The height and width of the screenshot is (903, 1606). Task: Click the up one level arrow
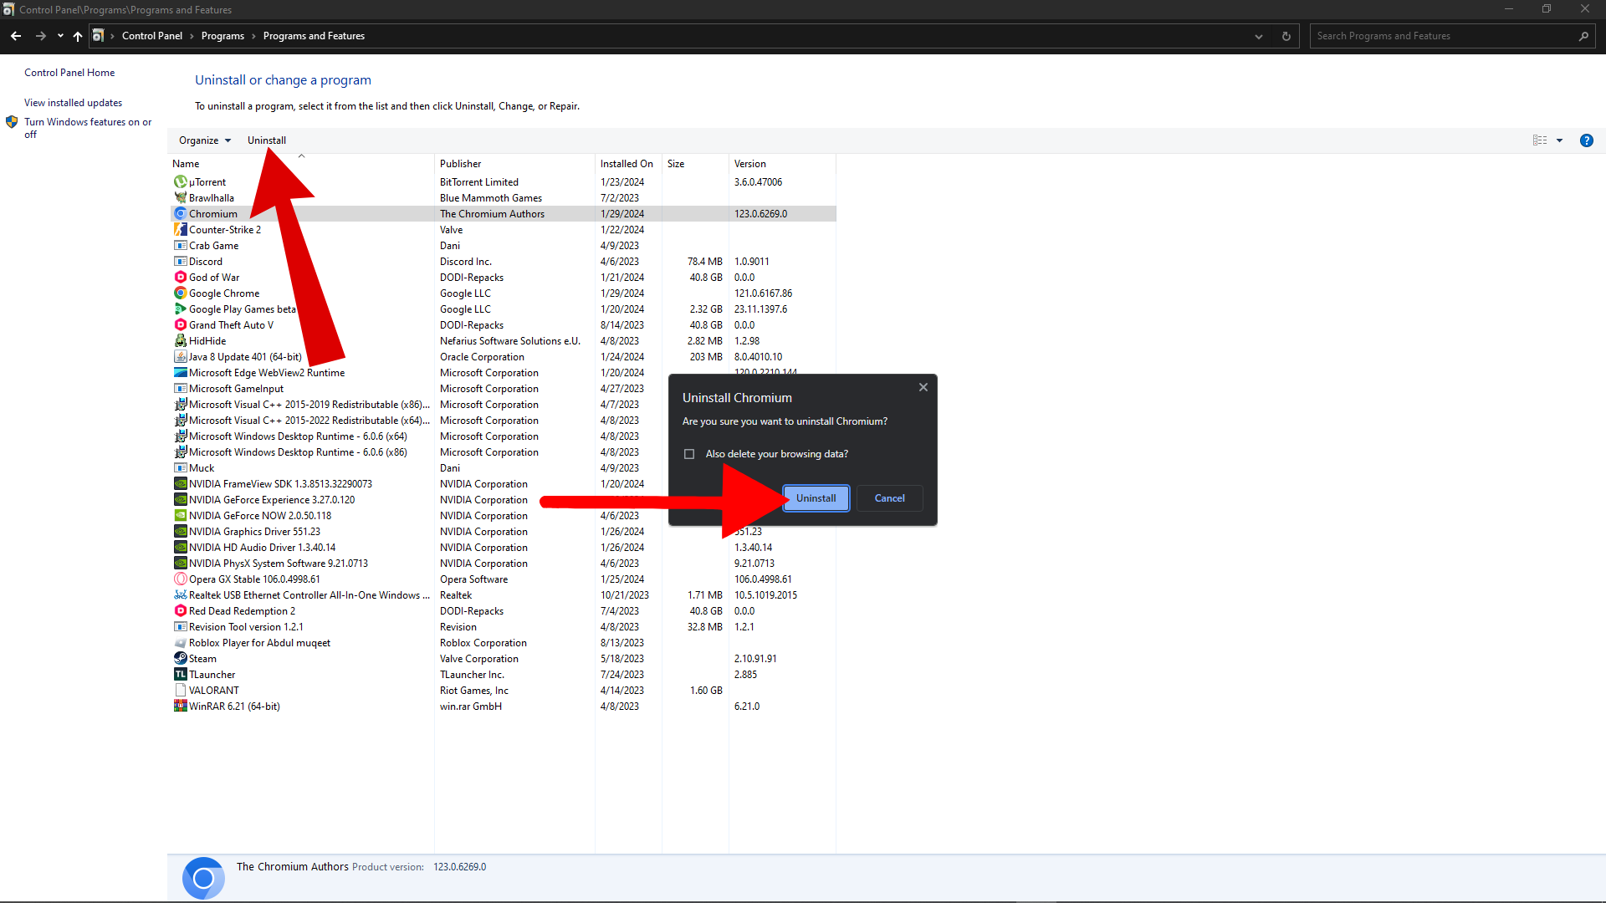click(x=78, y=36)
